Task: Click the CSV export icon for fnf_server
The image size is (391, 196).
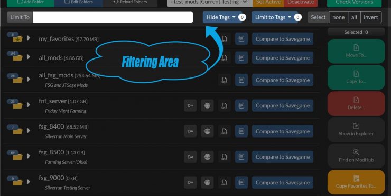Action: (x=224, y=105)
